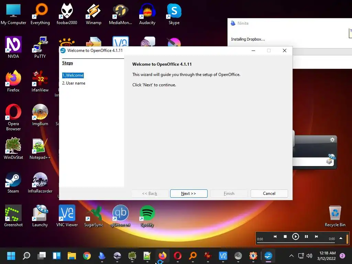Select qBittorrent desktop icon

click(x=121, y=216)
